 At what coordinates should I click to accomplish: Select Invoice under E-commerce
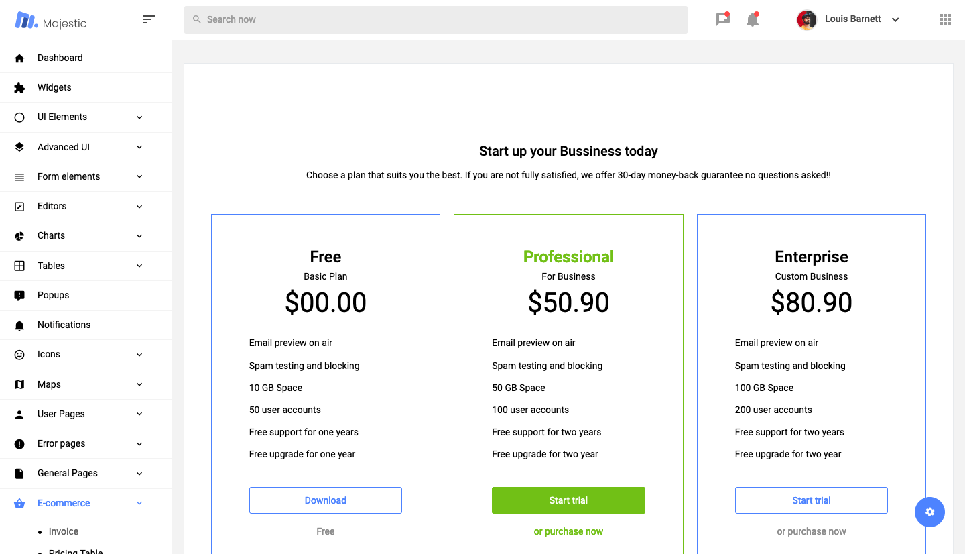pos(64,531)
